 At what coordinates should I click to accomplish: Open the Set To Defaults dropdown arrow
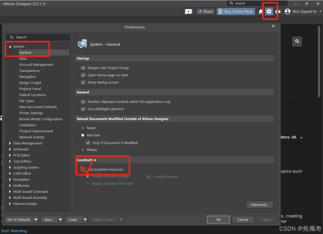tap(36, 219)
